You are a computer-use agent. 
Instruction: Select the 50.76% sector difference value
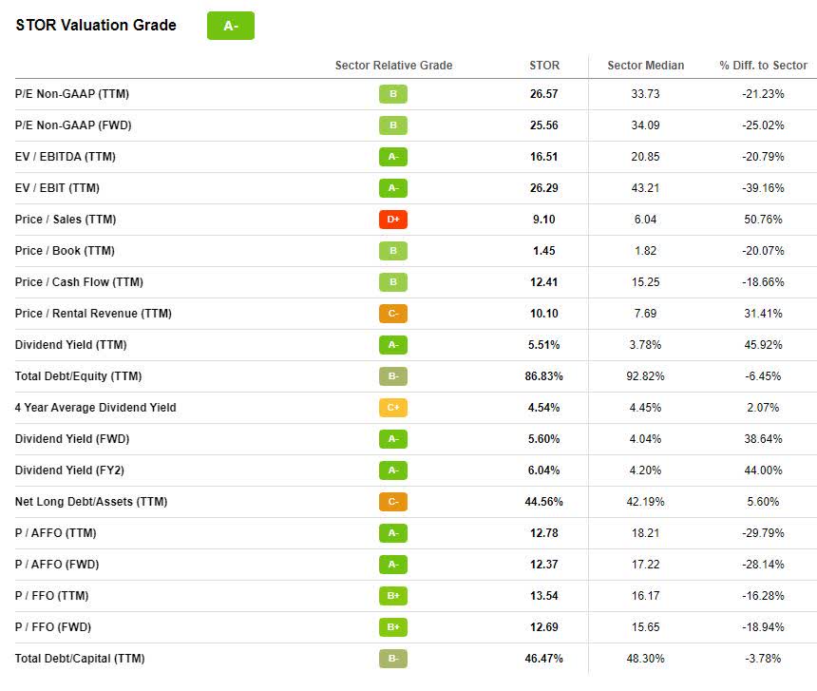(x=763, y=220)
